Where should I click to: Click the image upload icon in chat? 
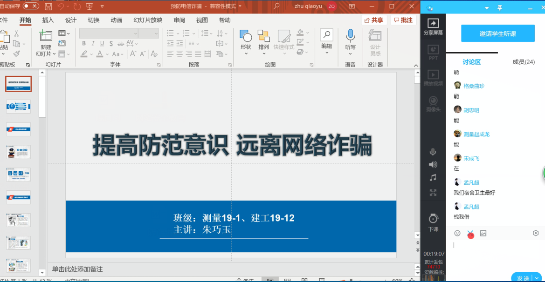pyautogui.click(x=483, y=233)
